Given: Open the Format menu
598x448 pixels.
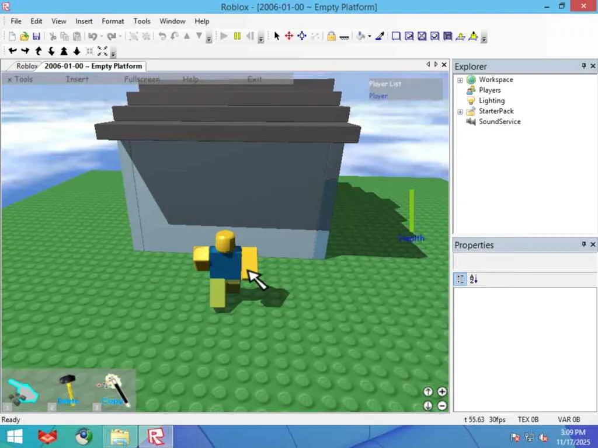Looking at the screenshot, I should (x=113, y=22).
